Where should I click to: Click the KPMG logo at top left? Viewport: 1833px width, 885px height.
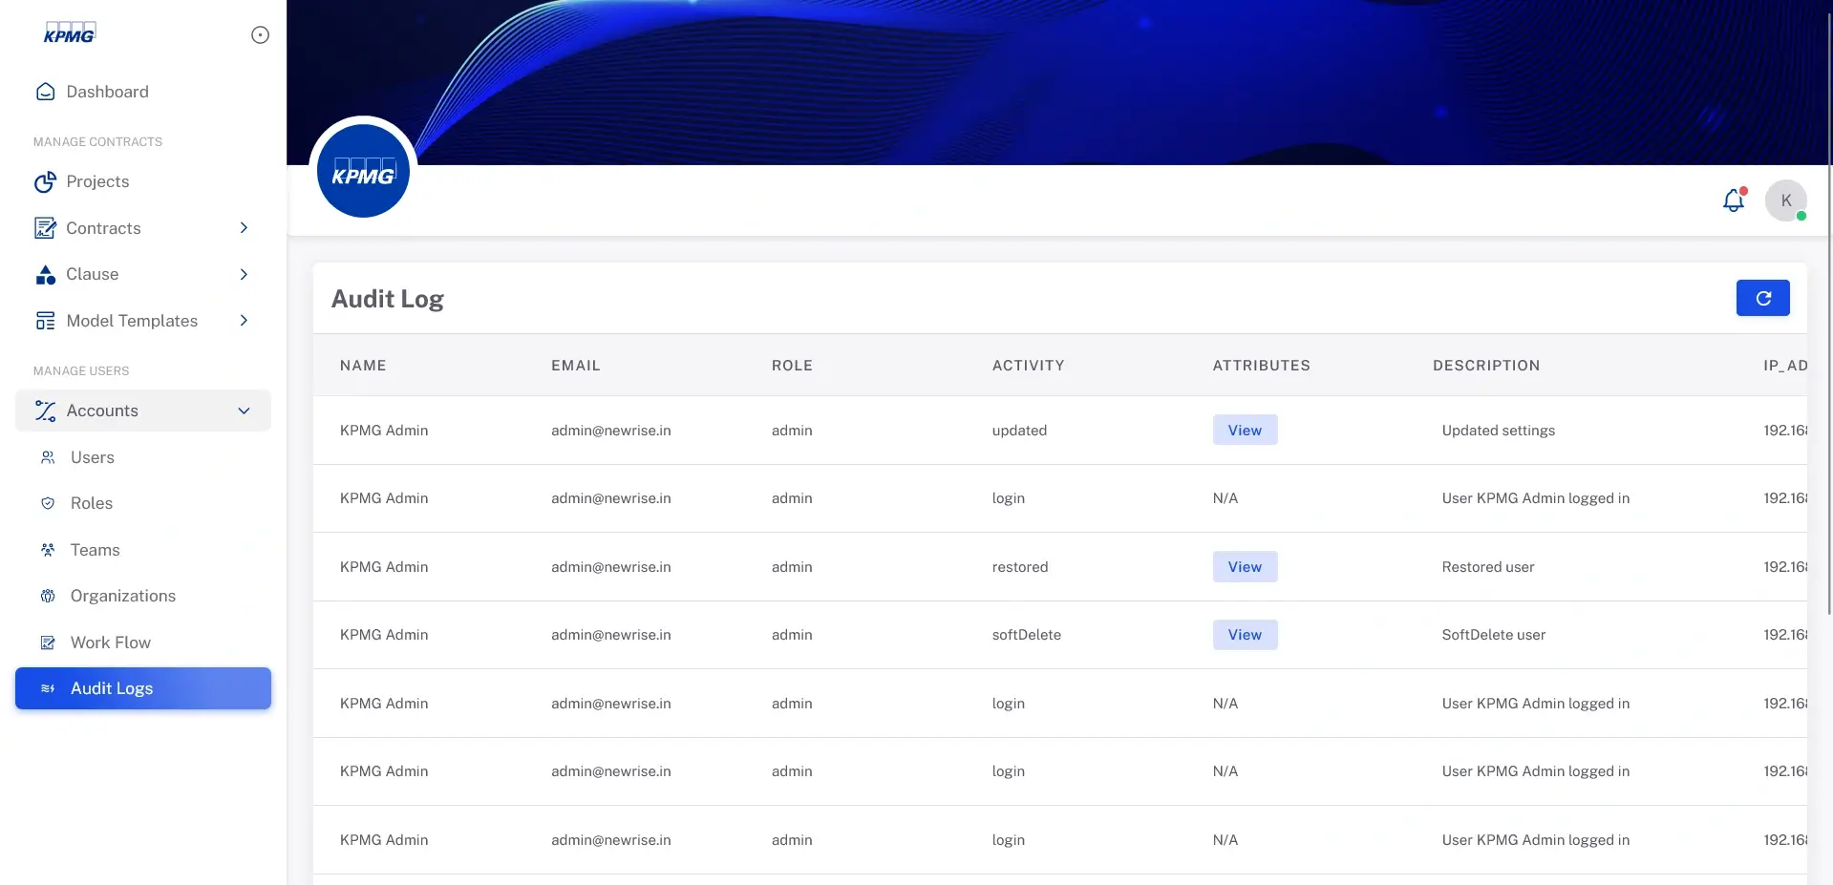70,32
